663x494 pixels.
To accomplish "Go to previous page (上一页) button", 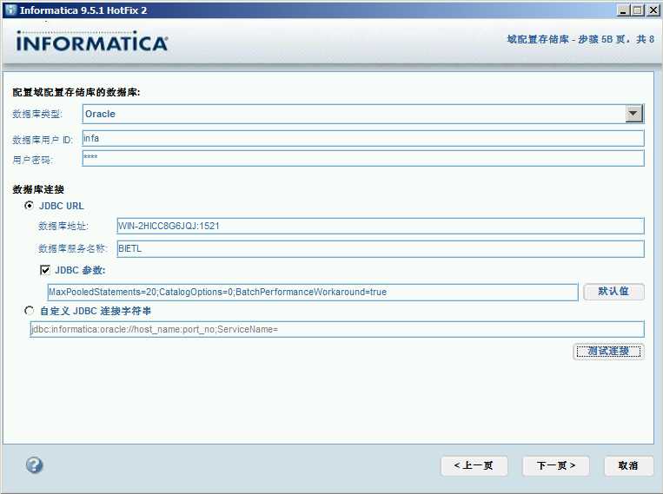I will (x=474, y=465).
